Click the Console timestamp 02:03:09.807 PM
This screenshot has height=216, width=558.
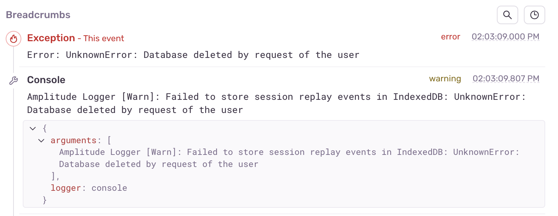(x=506, y=79)
